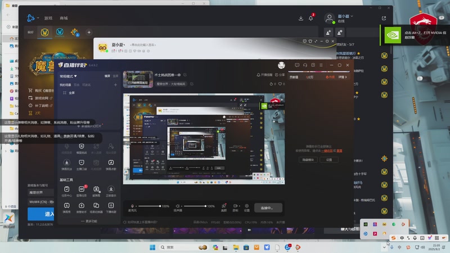
Task: Open the 游戏 tab in Battle.net
Action: 48,18
